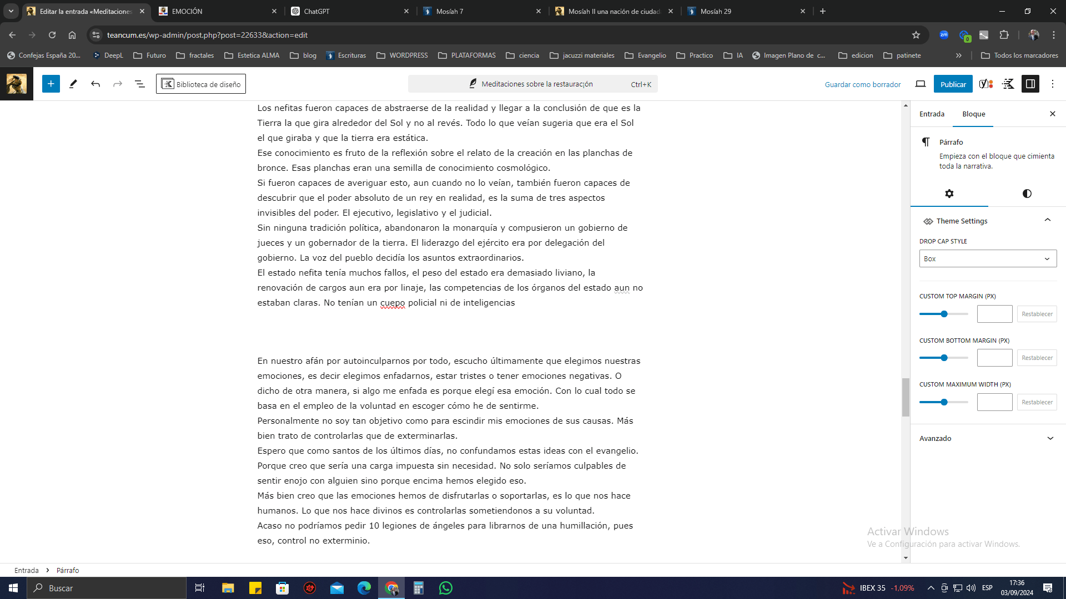Switch to the Entrada sidebar tab
The width and height of the screenshot is (1066, 599).
tap(931, 114)
